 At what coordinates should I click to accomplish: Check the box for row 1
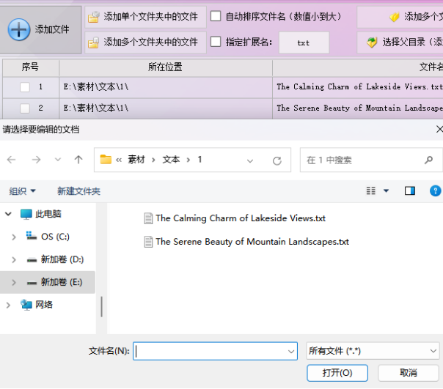click(x=25, y=87)
